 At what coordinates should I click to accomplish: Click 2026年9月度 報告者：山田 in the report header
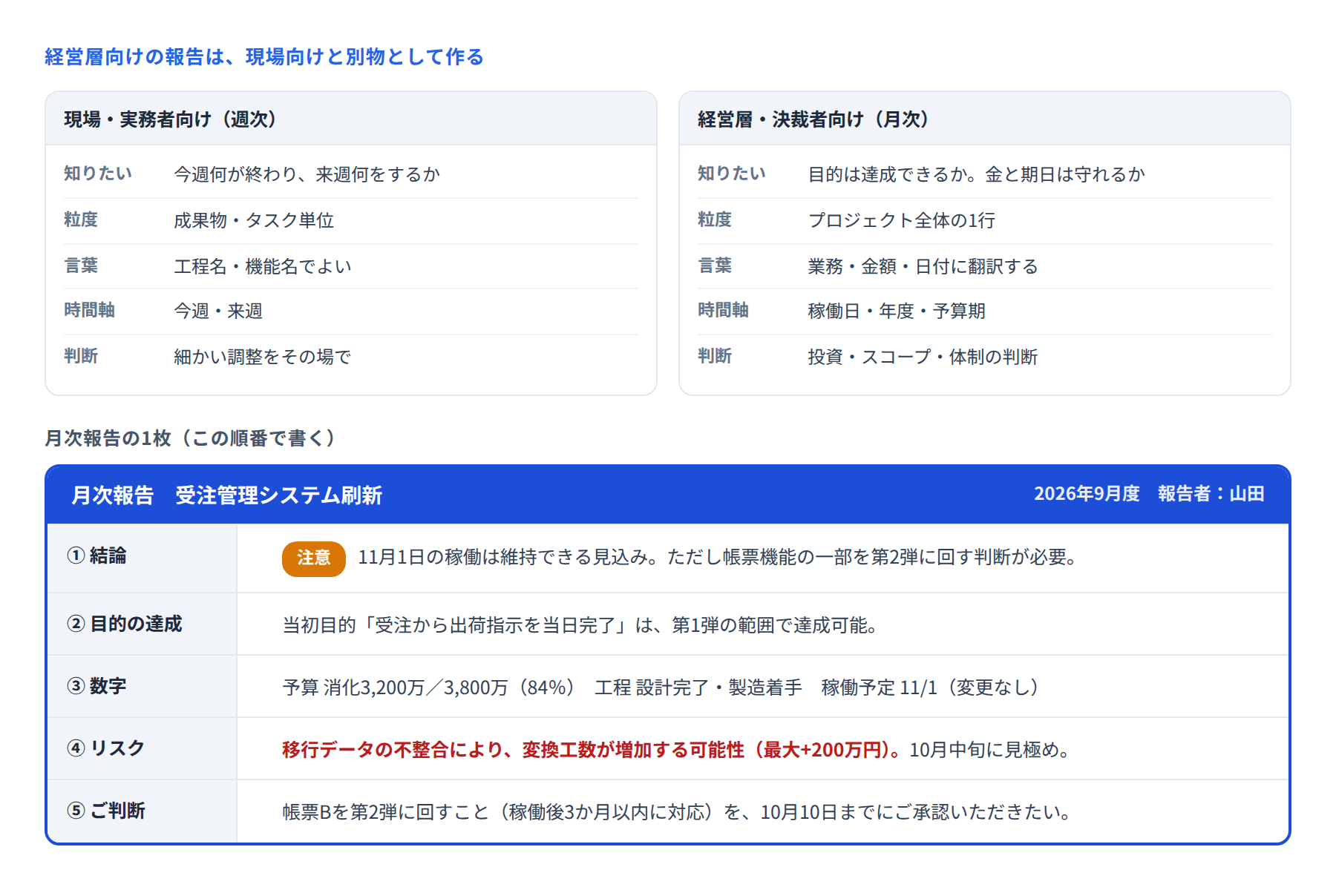tap(1149, 494)
